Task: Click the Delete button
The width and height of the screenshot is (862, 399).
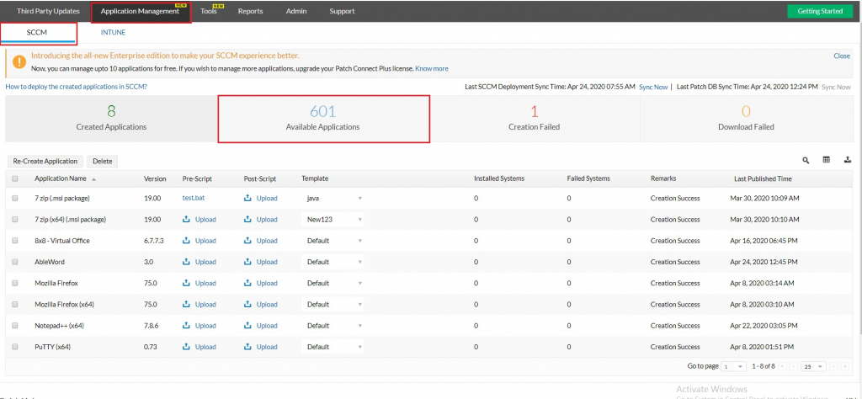Action: (102, 161)
